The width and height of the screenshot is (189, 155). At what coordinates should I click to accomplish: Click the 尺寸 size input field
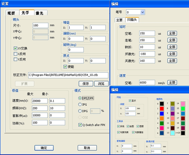[x=40, y=25]
